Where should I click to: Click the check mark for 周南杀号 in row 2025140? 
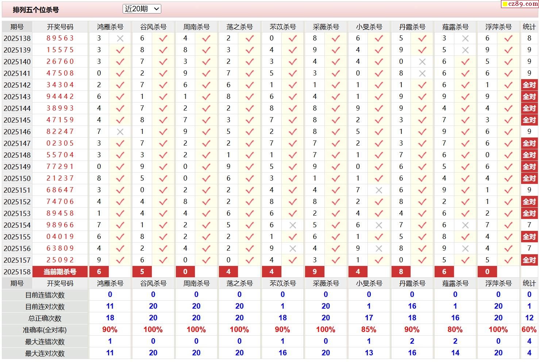point(206,62)
